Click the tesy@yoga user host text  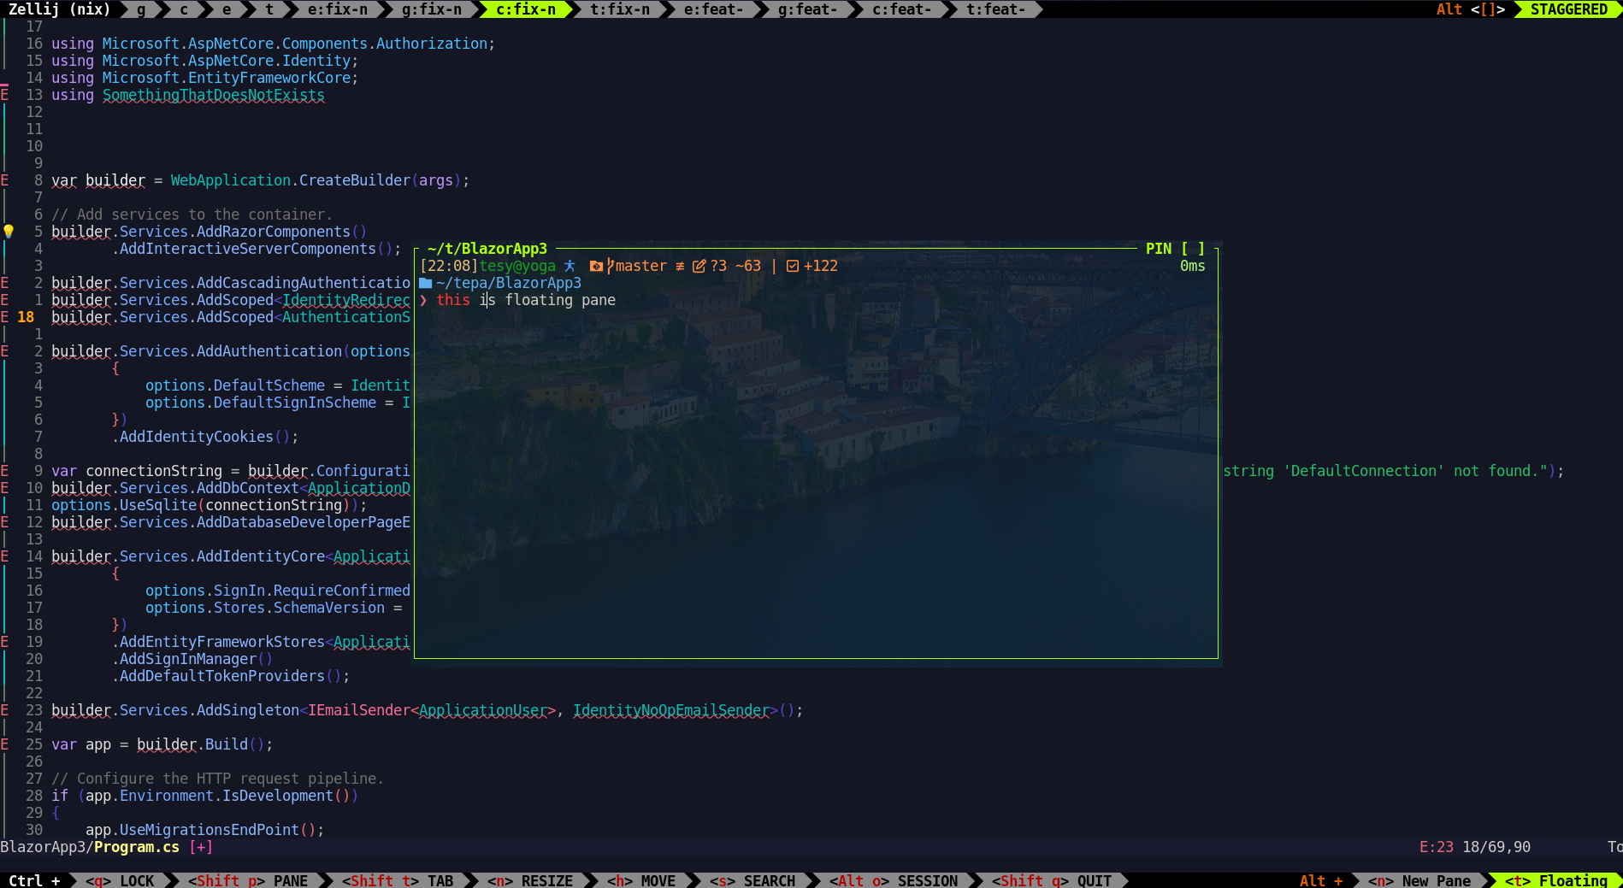pyautogui.click(x=517, y=266)
